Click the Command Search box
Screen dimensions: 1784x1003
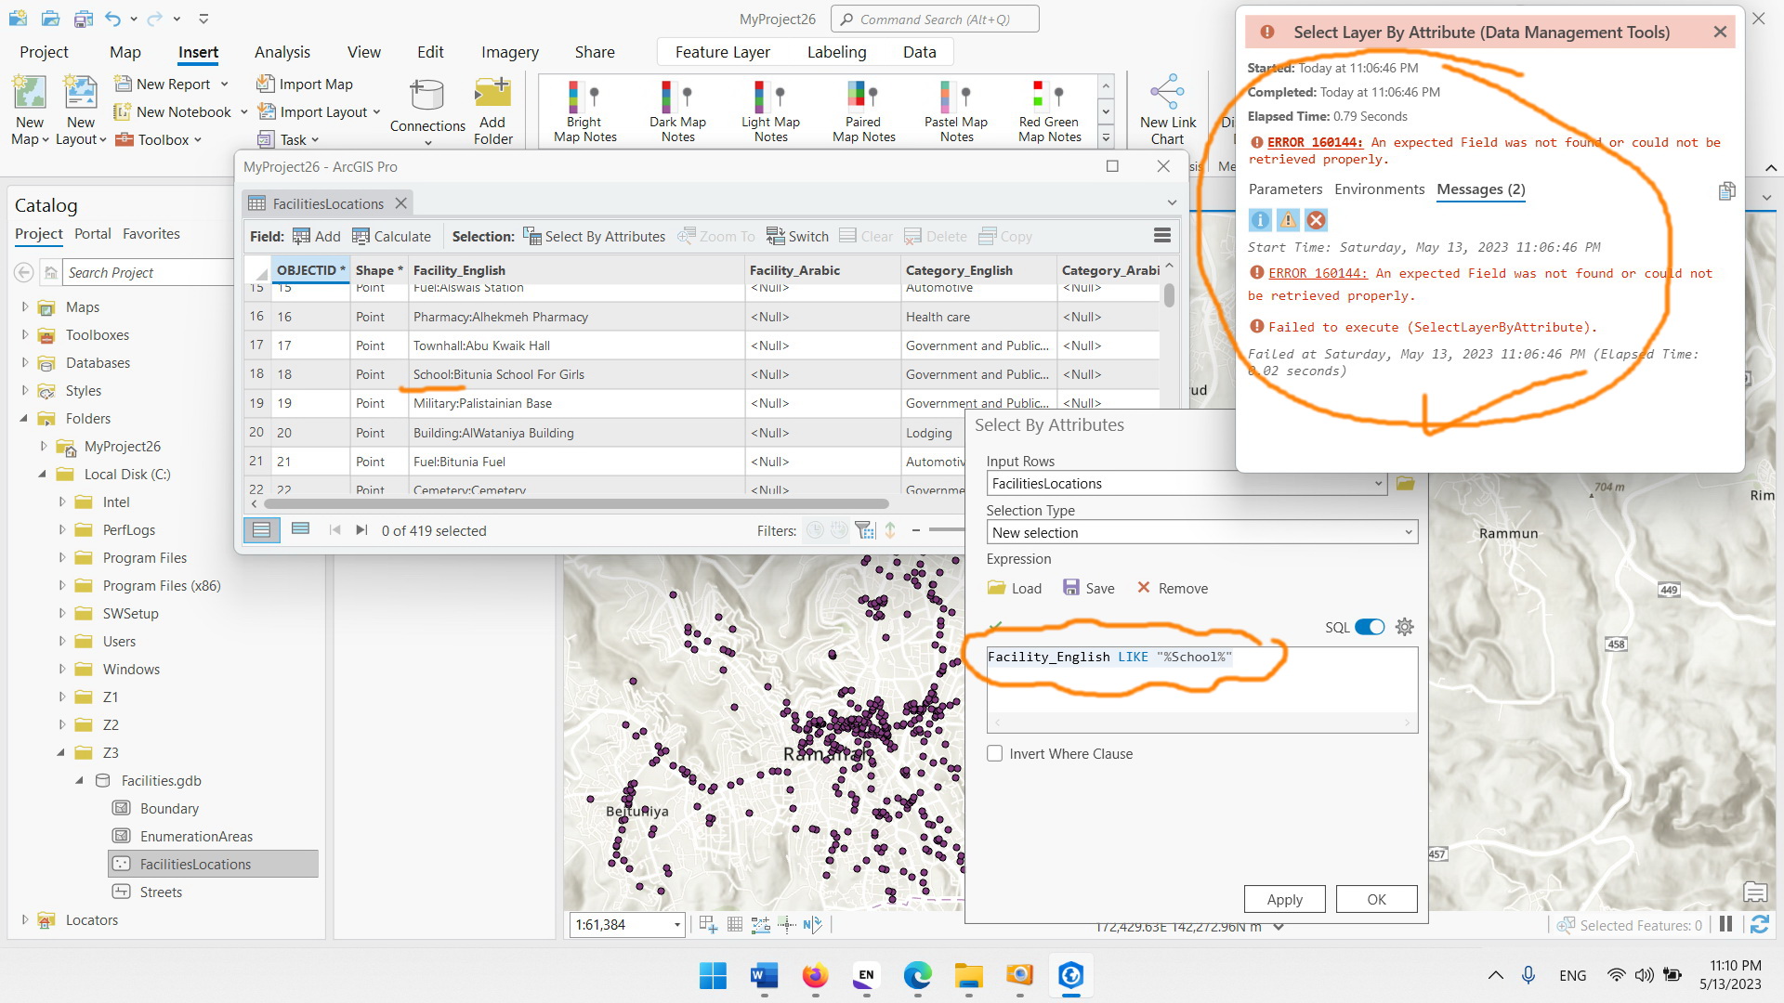pyautogui.click(x=934, y=19)
